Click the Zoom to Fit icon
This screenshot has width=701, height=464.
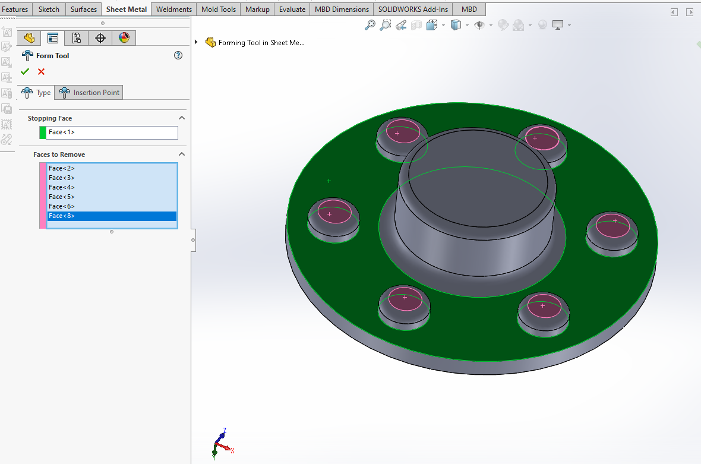370,25
